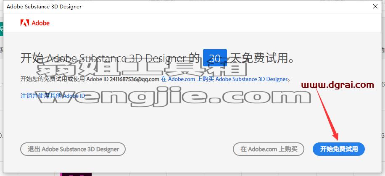
Task: Click the window title Adobe Substance 3D Designer
Action: (x=44, y=7)
